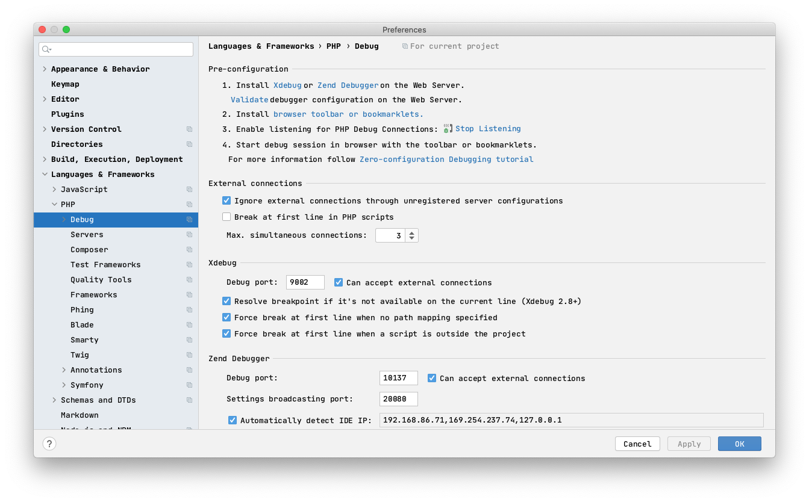Viewport: 809px width, 502px height.
Task: Open Zero-configuration Debugging tutorial link
Action: point(446,160)
